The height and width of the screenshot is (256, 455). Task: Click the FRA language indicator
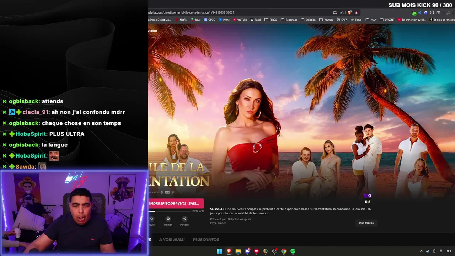tap(449, 251)
